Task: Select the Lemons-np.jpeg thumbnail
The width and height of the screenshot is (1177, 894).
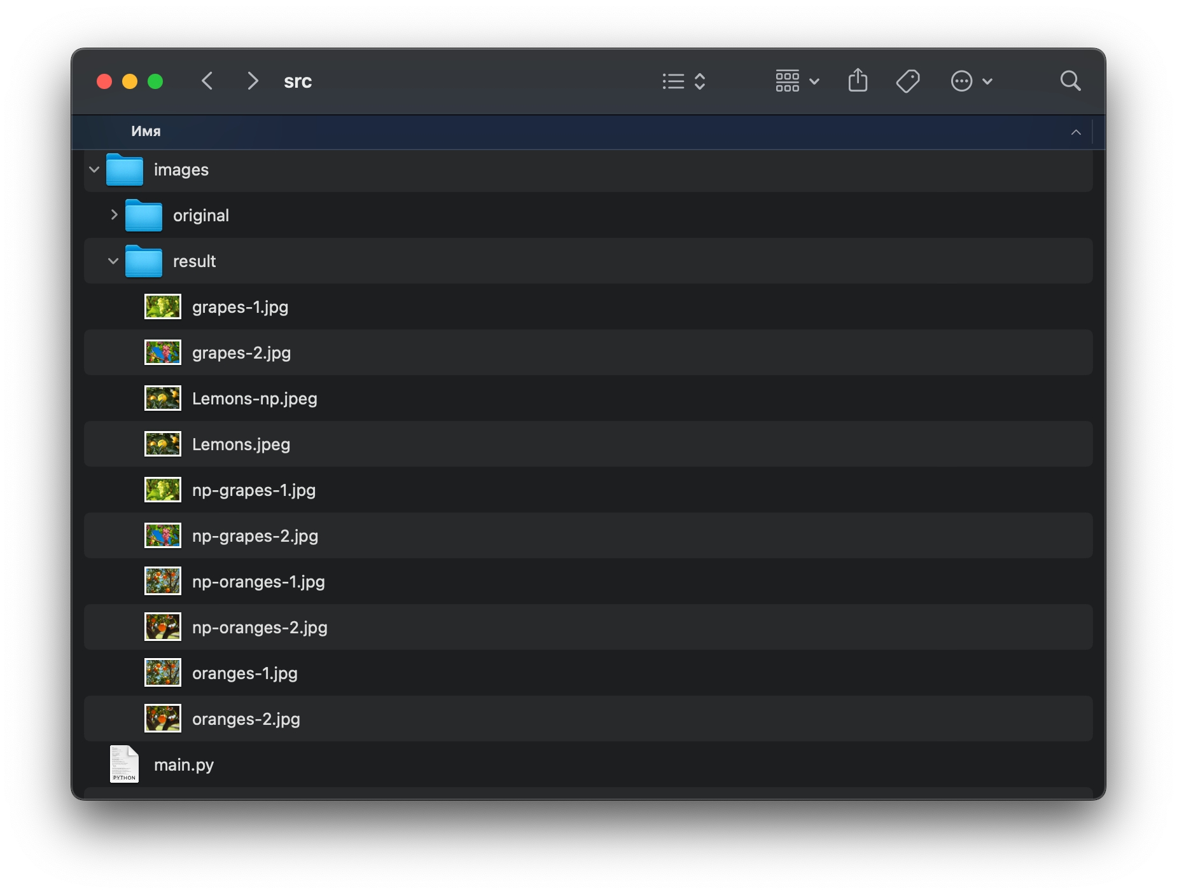Action: [163, 398]
